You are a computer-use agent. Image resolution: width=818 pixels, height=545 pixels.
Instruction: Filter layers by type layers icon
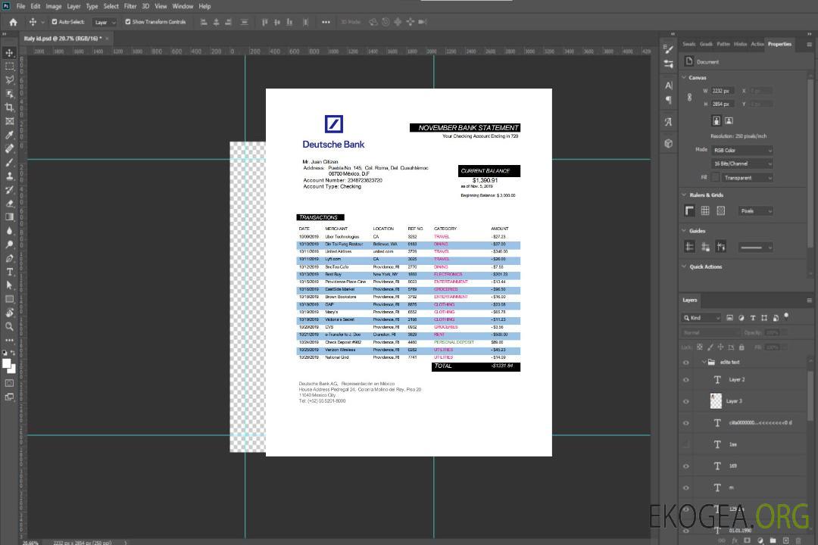click(x=753, y=318)
